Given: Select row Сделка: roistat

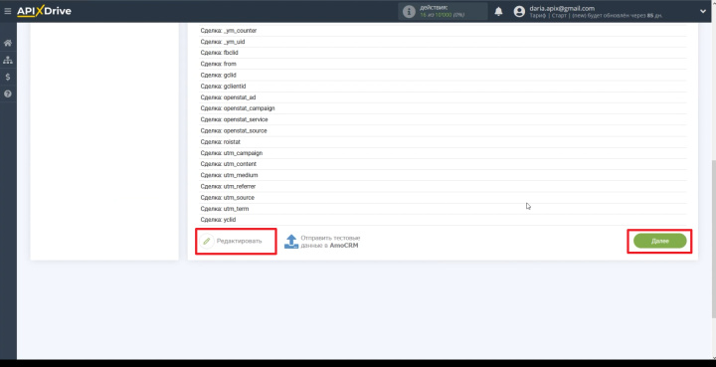Looking at the screenshot, I should pos(443,142).
